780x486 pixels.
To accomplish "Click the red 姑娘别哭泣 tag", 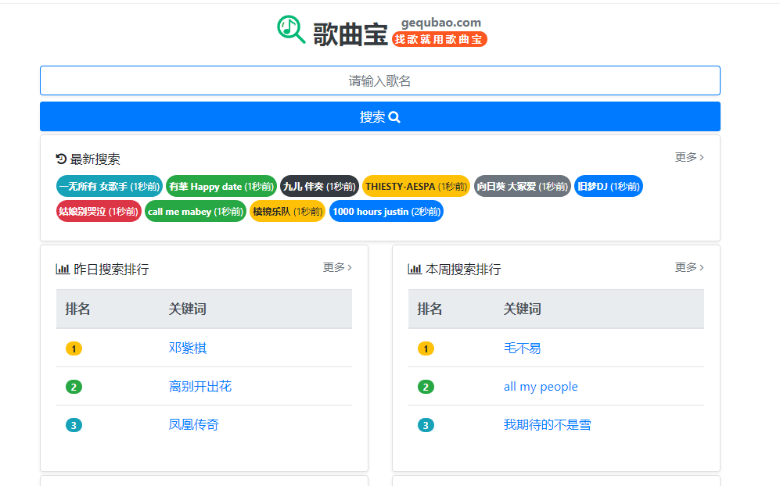I will click(99, 211).
